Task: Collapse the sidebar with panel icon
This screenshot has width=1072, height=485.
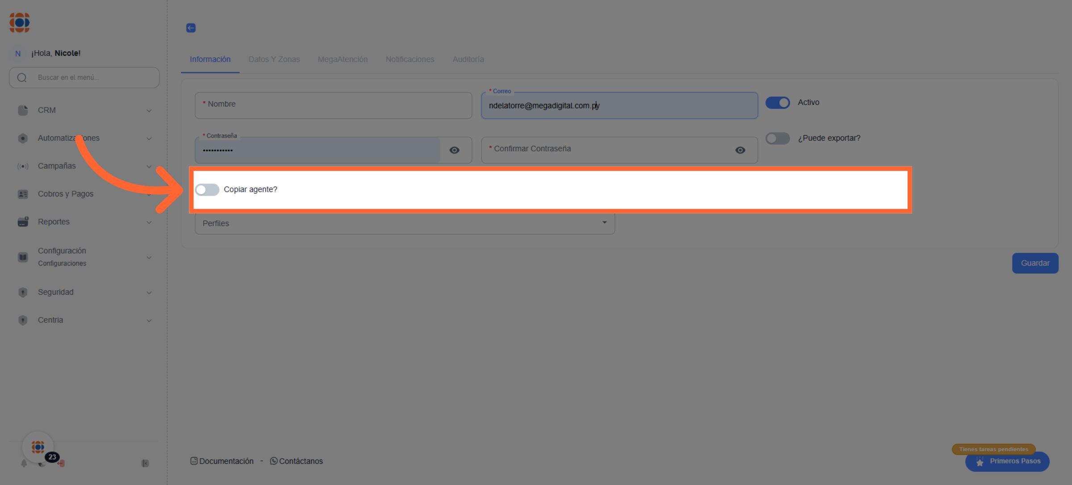Action: tap(145, 464)
